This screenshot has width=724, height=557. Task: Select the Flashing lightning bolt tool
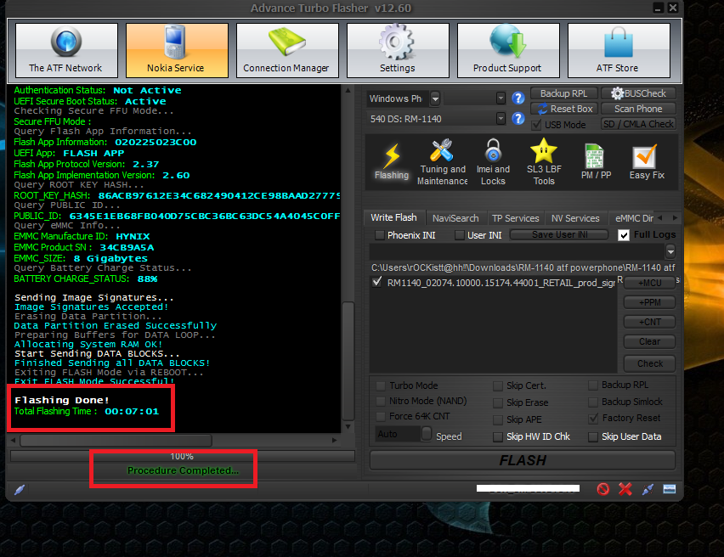391,161
